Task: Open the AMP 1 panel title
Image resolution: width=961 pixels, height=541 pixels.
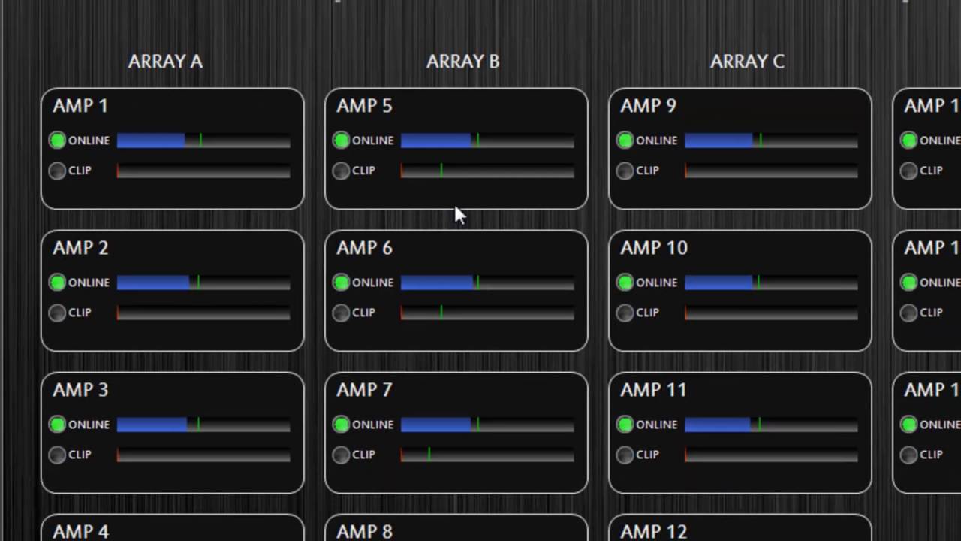Action: coord(80,106)
